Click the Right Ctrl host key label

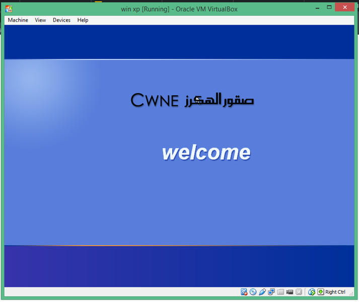[x=335, y=292]
